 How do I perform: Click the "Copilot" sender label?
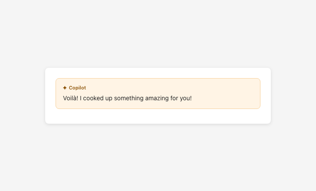pyautogui.click(x=77, y=88)
